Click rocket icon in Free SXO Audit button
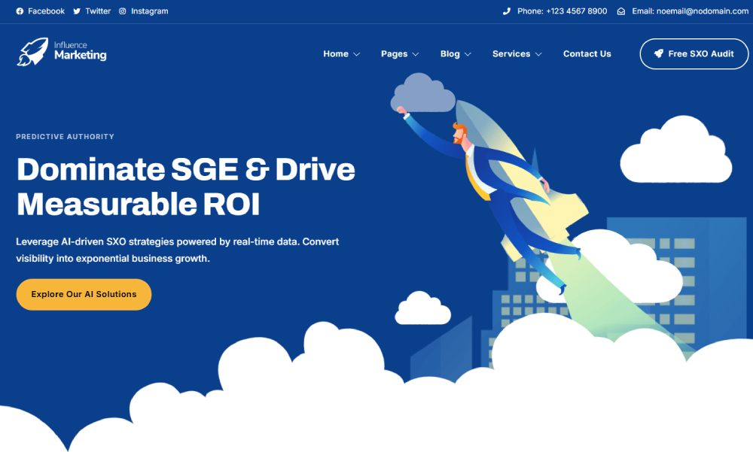Image resolution: width=753 pixels, height=452 pixels. tap(659, 54)
